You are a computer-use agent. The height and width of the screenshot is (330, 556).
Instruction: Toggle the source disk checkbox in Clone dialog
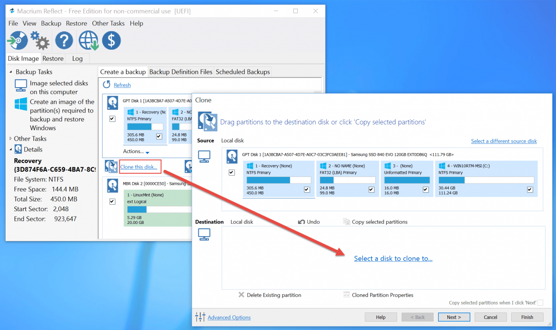[x=232, y=172]
